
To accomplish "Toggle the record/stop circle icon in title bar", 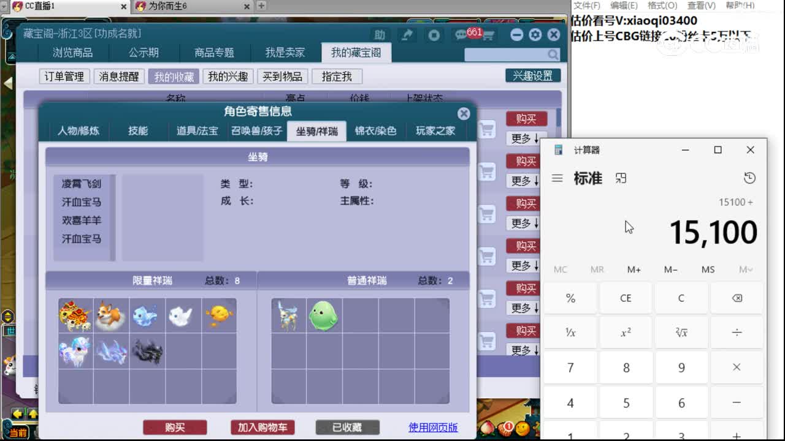I will [x=434, y=35].
